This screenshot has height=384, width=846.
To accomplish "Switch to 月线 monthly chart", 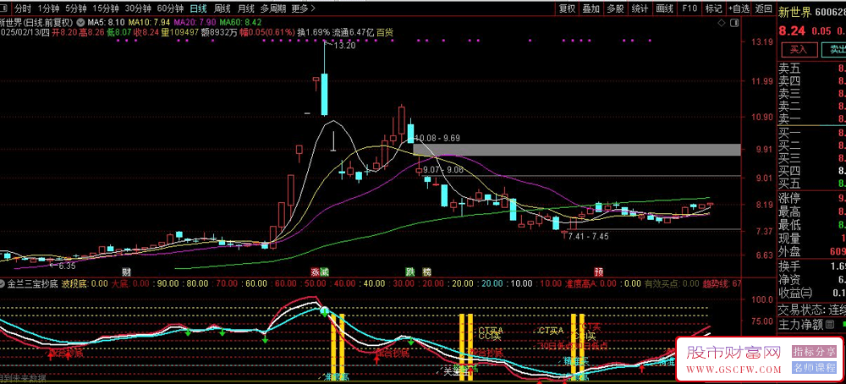I will [x=246, y=8].
